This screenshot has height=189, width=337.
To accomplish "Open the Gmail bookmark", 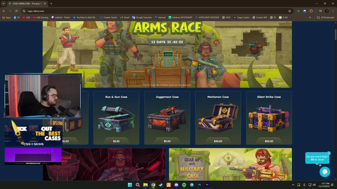I will point(125,18).
